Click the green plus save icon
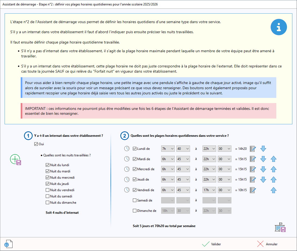The height and width of the screenshot is (251, 297). click(x=16, y=160)
